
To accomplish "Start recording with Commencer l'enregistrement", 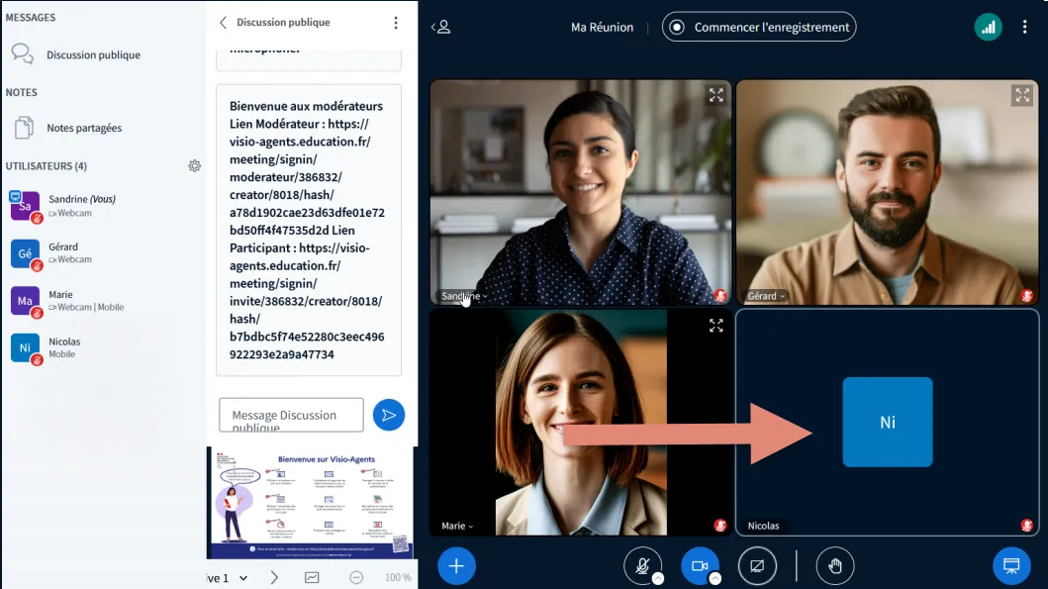I will click(759, 27).
